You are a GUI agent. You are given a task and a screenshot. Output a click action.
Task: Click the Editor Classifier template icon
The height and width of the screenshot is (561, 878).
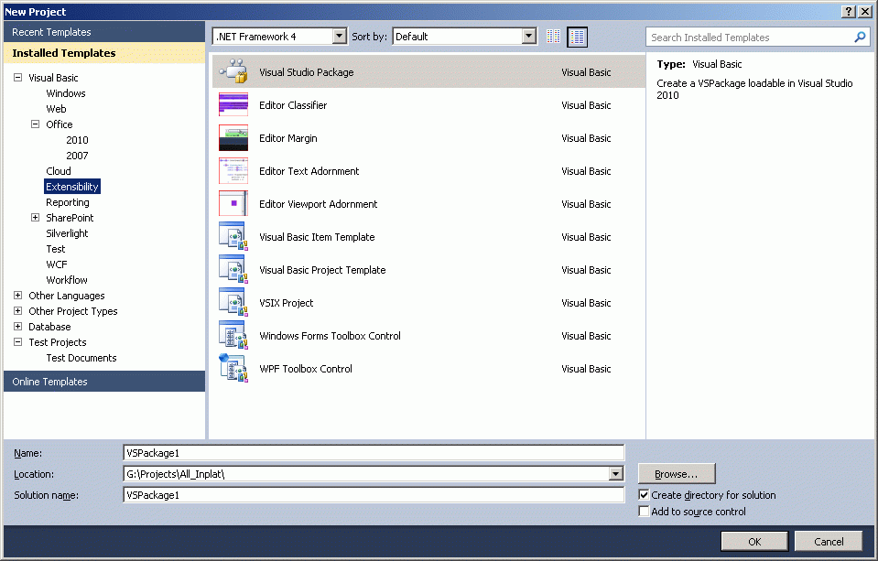click(233, 104)
